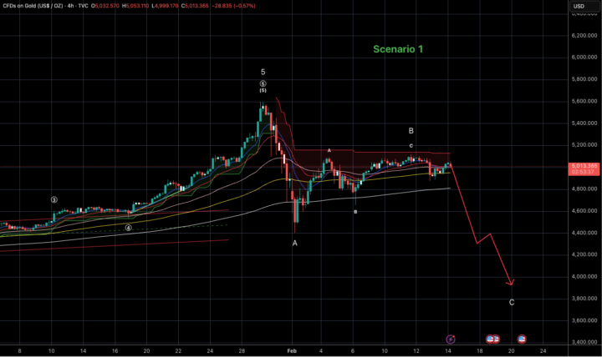Select the open value O5,032.570
The image size is (602, 357).
(105, 6)
